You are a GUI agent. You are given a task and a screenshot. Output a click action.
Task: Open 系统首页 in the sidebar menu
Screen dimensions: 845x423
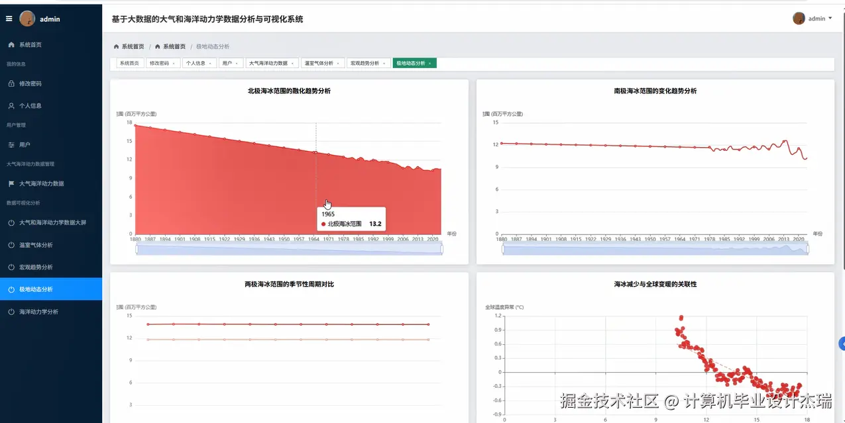(51, 44)
